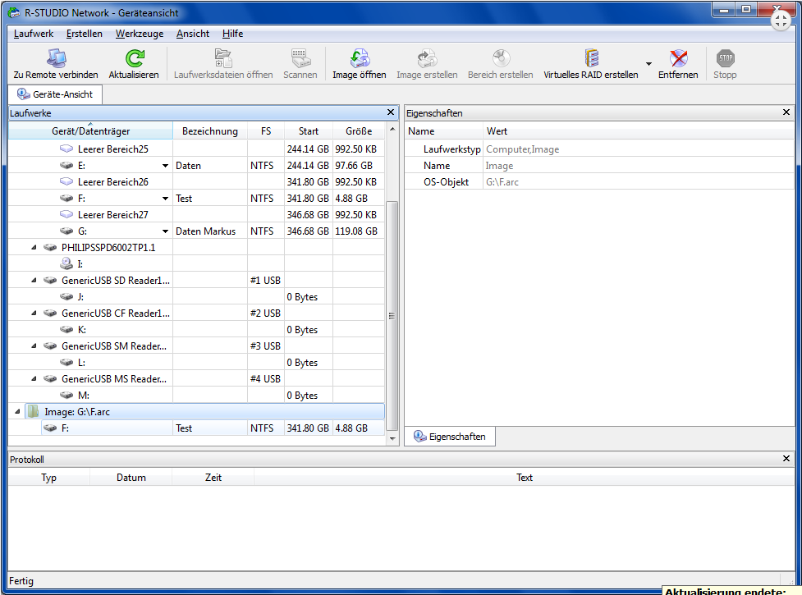
Task: Sort by the Bezeichnung column header
Action: (x=210, y=130)
